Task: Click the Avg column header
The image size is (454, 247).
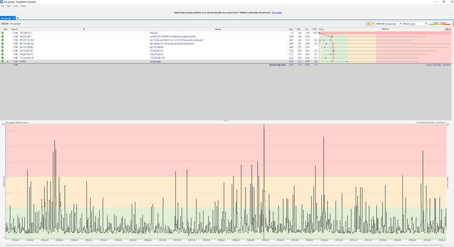Action: point(290,29)
